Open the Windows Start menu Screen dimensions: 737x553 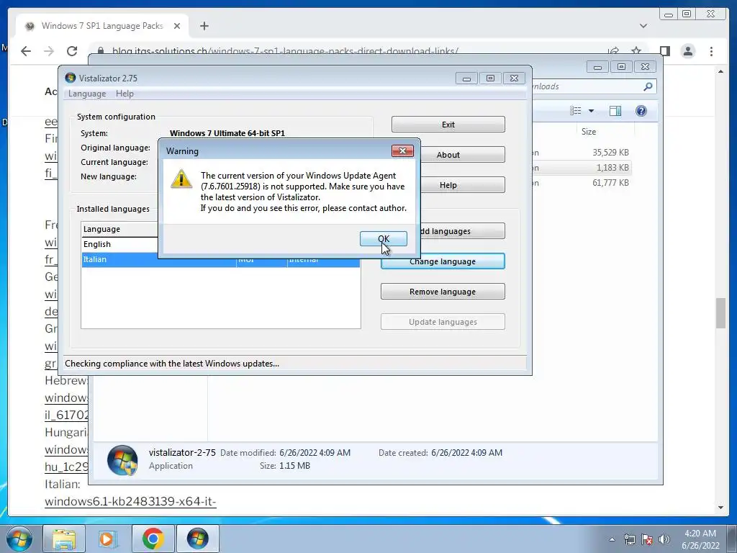click(19, 539)
